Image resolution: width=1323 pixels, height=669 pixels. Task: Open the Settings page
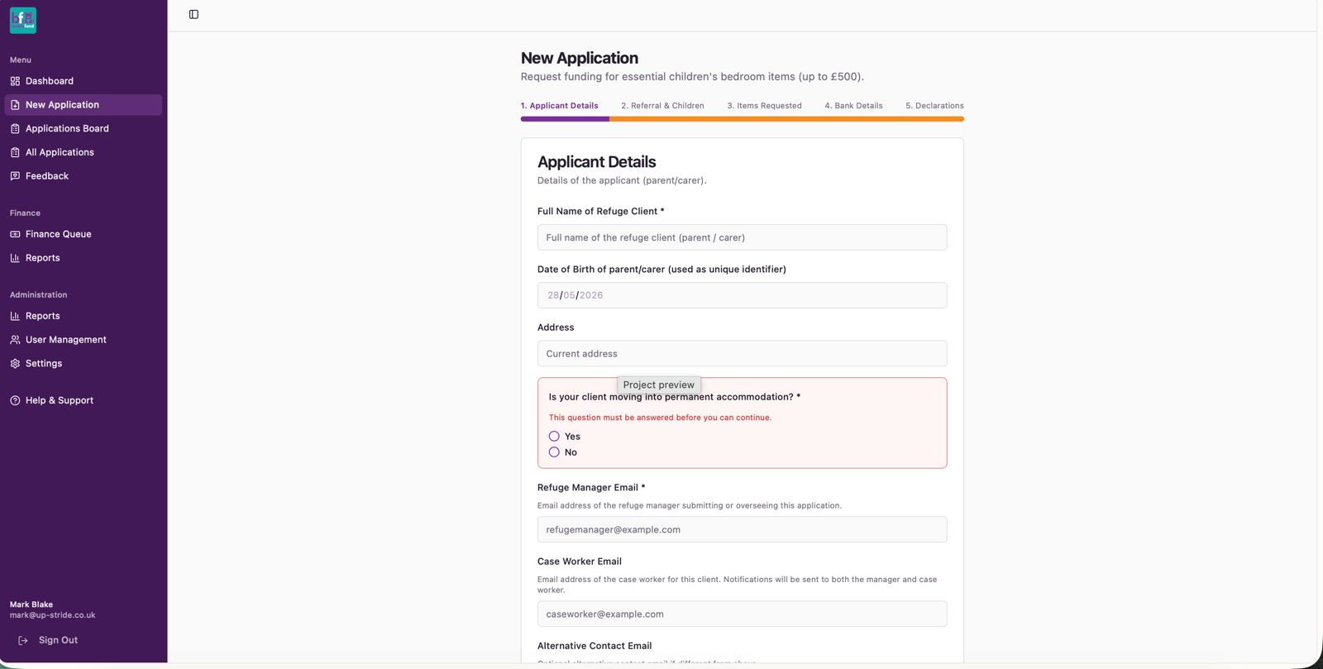[x=83, y=364]
